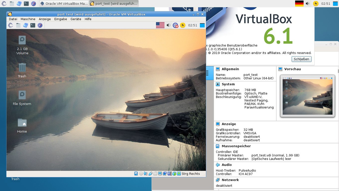Click German flag keyboard layout indicator
Viewport: 339px width, 191px height.
pyautogui.click(x=299, y=3)
